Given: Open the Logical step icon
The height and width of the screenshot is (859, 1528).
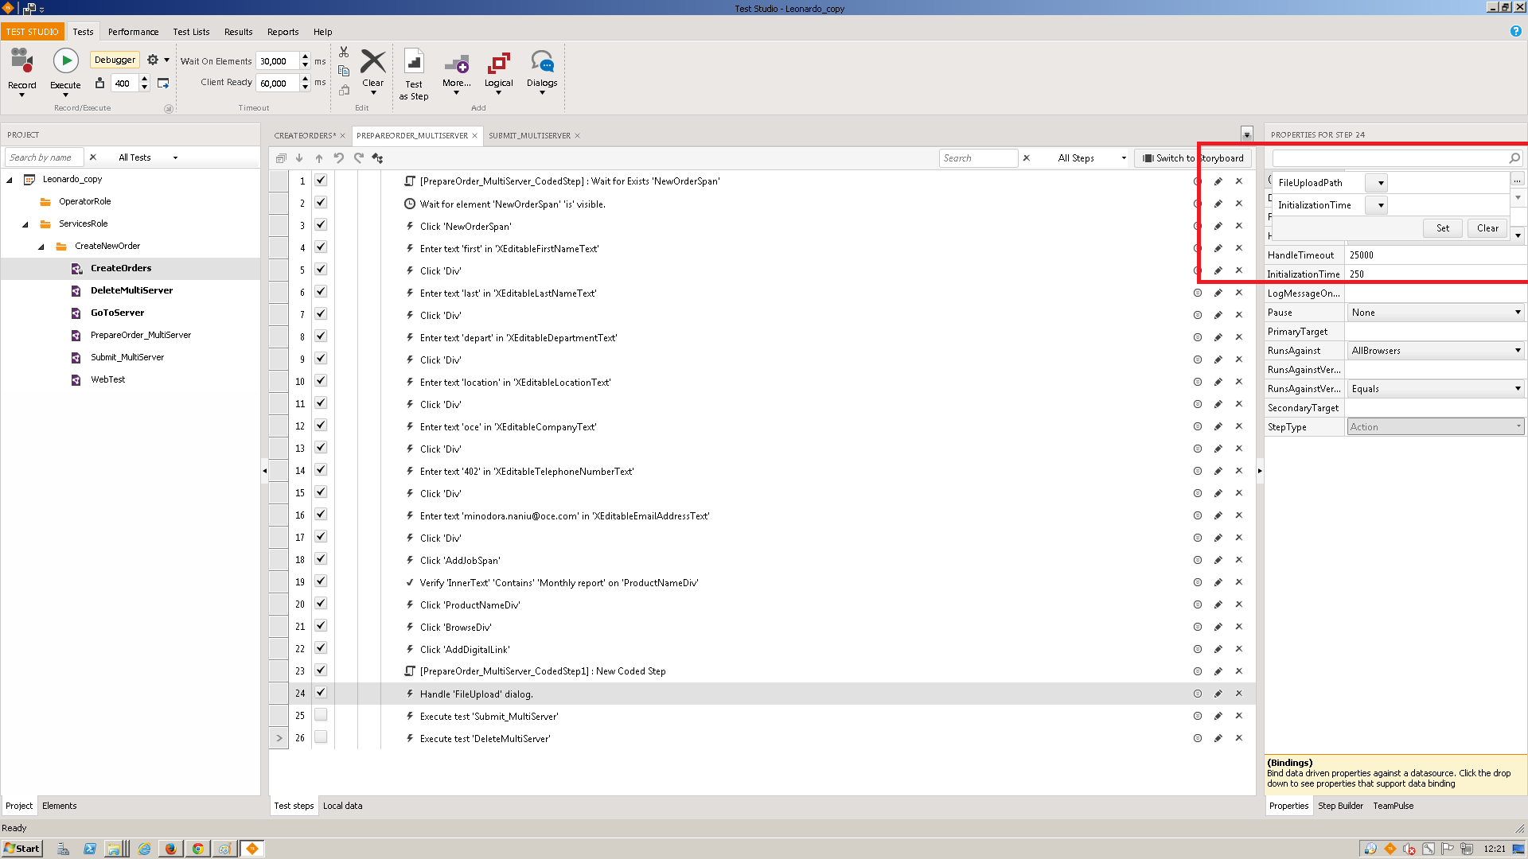Looking at the screenshot, I should point(498,64).
